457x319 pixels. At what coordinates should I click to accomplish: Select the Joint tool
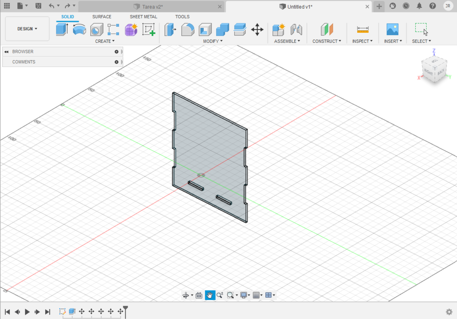296,29
